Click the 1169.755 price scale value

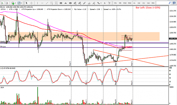pos(173,66)
